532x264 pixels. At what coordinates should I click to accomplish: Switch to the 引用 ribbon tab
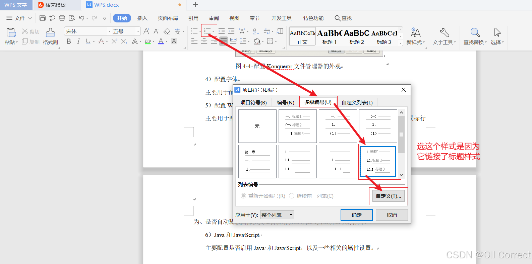193,18
